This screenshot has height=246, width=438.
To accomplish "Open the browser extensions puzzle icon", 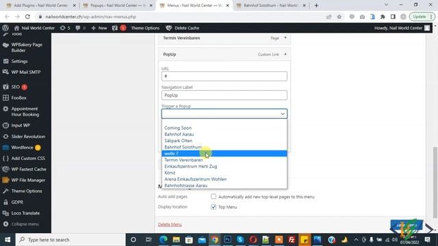I will (383, 16).
